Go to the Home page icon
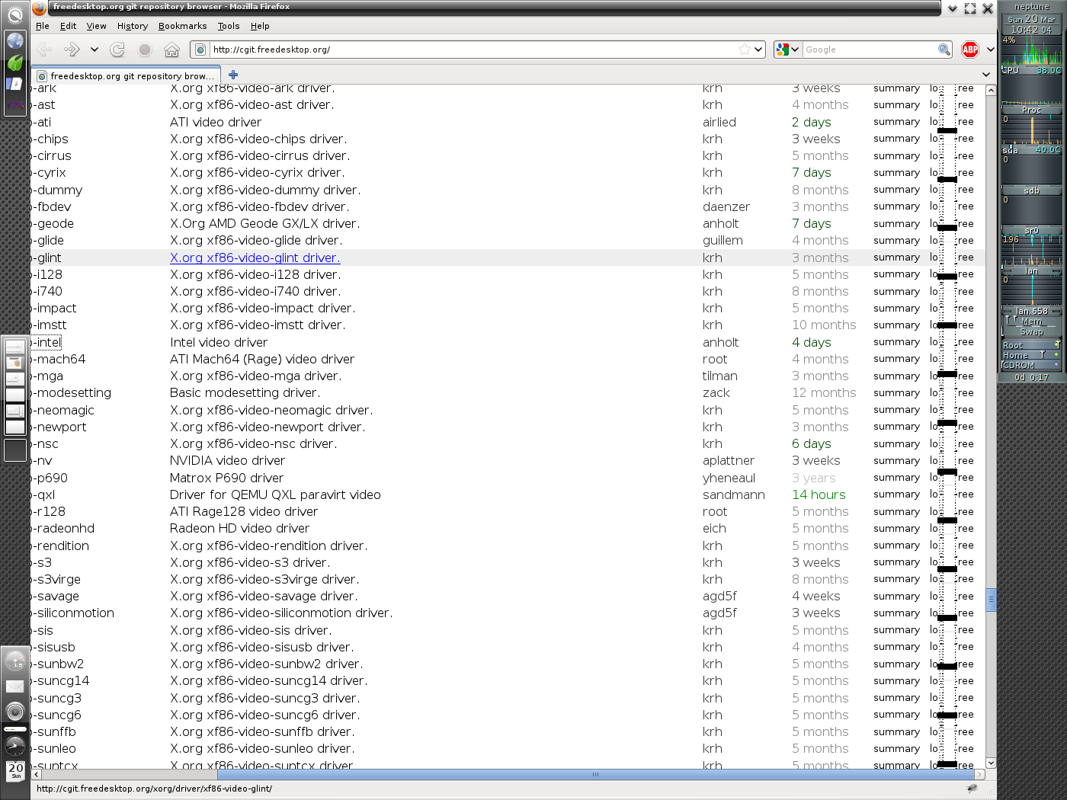 coord(171,50)
